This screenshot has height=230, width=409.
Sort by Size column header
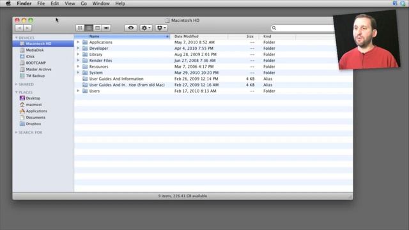point(243,36)
